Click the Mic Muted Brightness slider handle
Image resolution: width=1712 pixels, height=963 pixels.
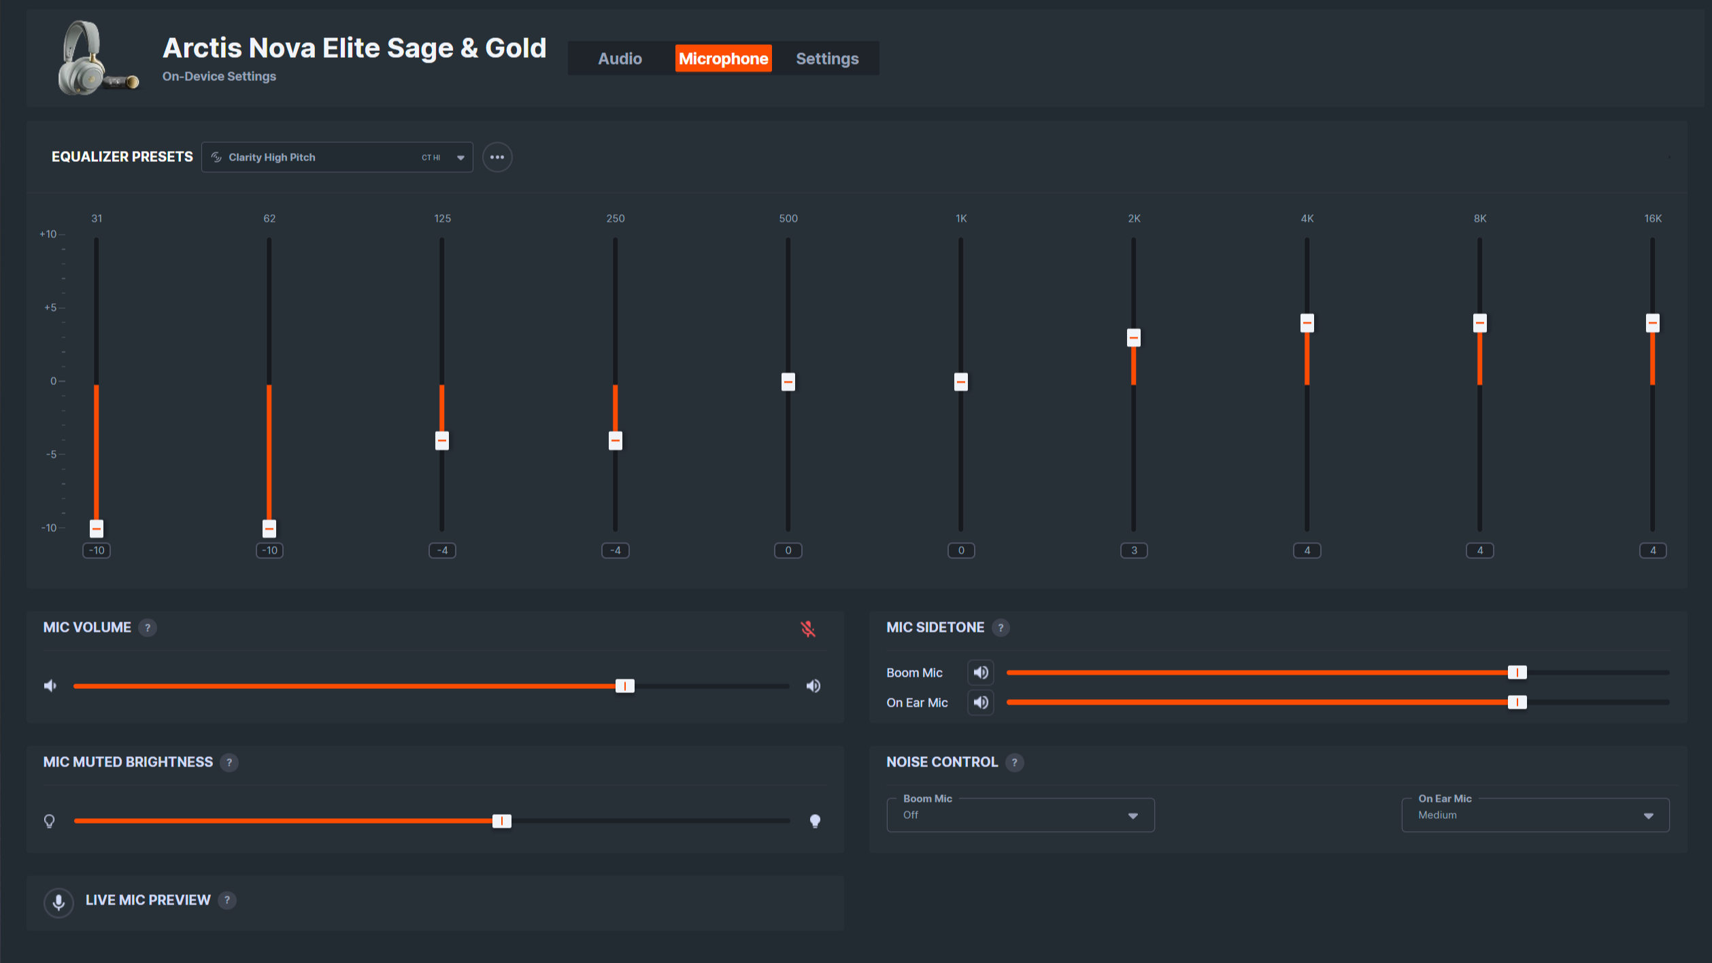[502, 821]
